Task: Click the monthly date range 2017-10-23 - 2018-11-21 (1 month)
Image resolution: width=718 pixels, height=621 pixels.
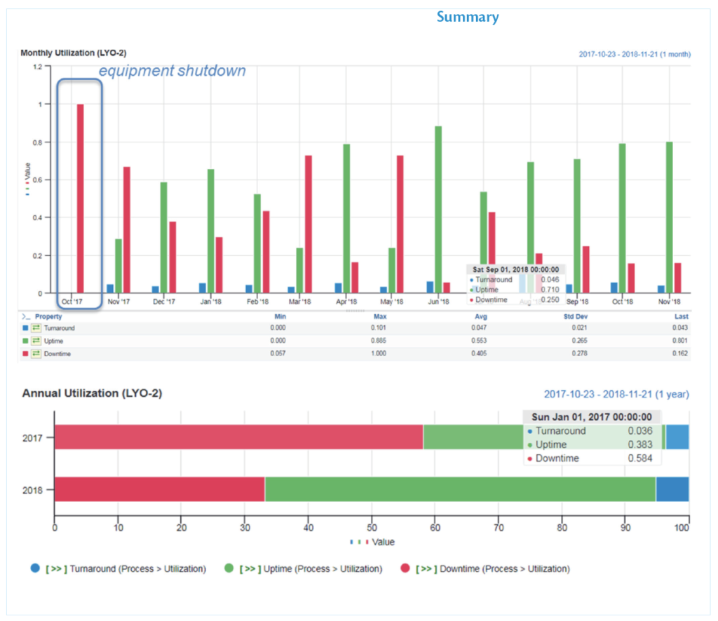Action: 634,54
